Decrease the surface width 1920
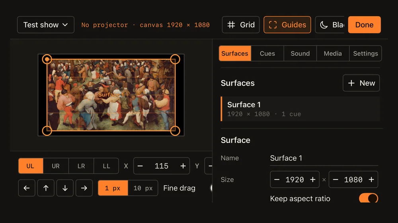Viewport: 398px width, 223px height. click(277, 179)
